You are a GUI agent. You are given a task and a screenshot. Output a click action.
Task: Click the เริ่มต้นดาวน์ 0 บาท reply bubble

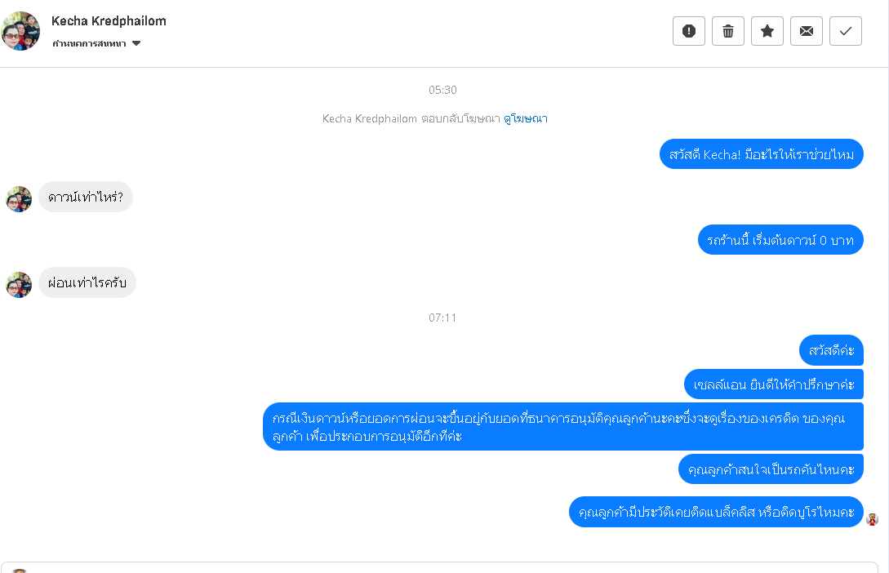click(x=780, y=240)
